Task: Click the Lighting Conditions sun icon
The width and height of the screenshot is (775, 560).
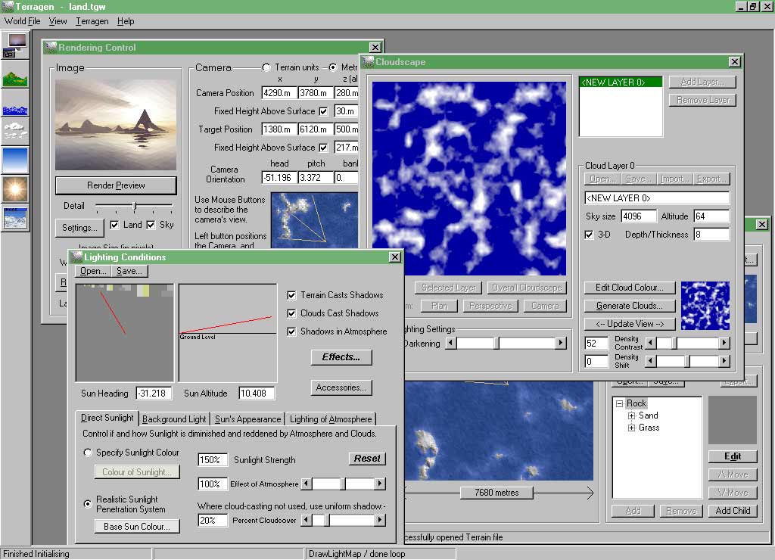Action: pyautogui.click(x=15, y=188)
